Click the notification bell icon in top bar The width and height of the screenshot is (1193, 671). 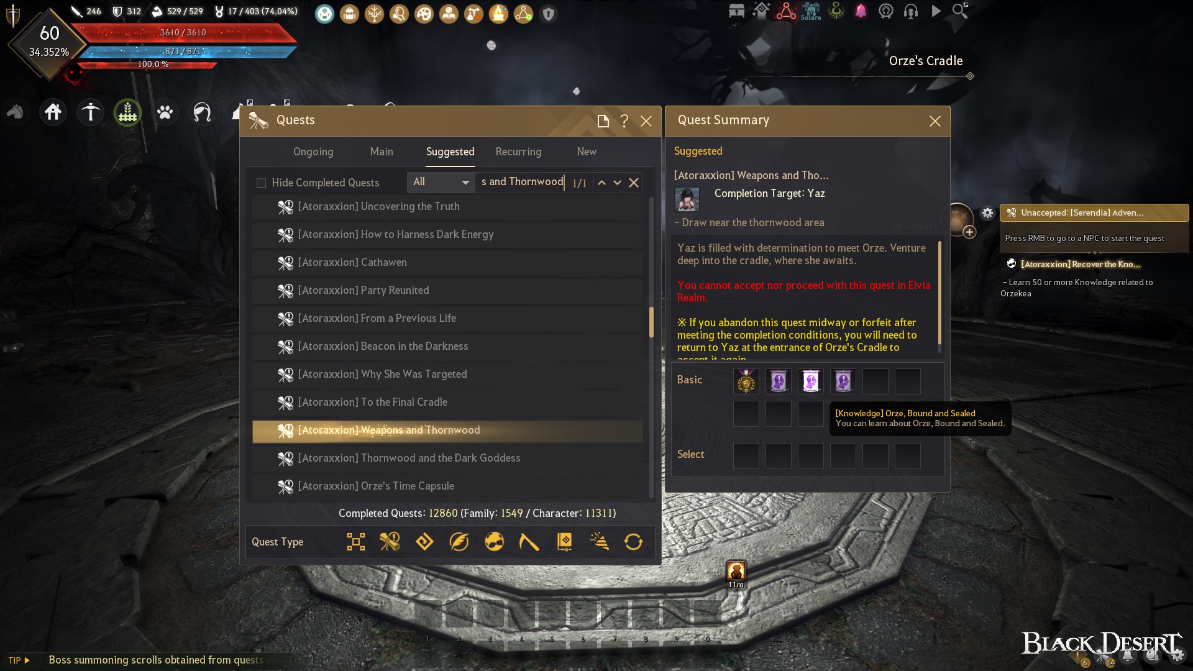pyautogui.click(x=861, y=11)
